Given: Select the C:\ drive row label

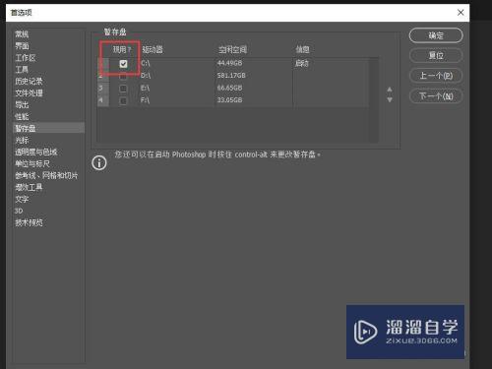Looking at the screenshot, I should [x=146, y=63].
